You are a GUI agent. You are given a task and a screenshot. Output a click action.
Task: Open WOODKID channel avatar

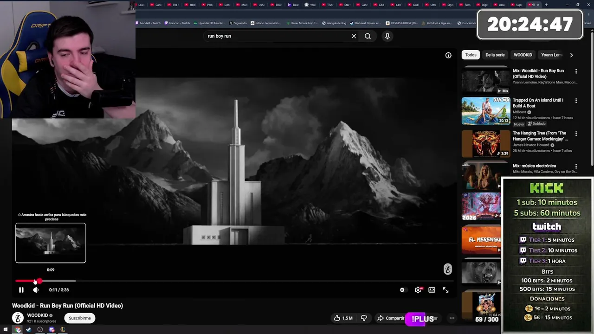(x=18, y=318)
